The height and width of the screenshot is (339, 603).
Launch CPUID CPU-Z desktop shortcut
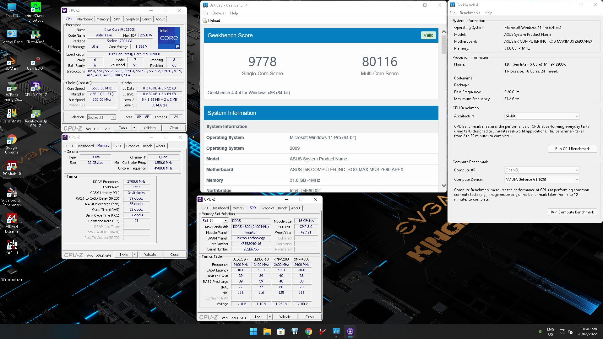pos(35,89)
